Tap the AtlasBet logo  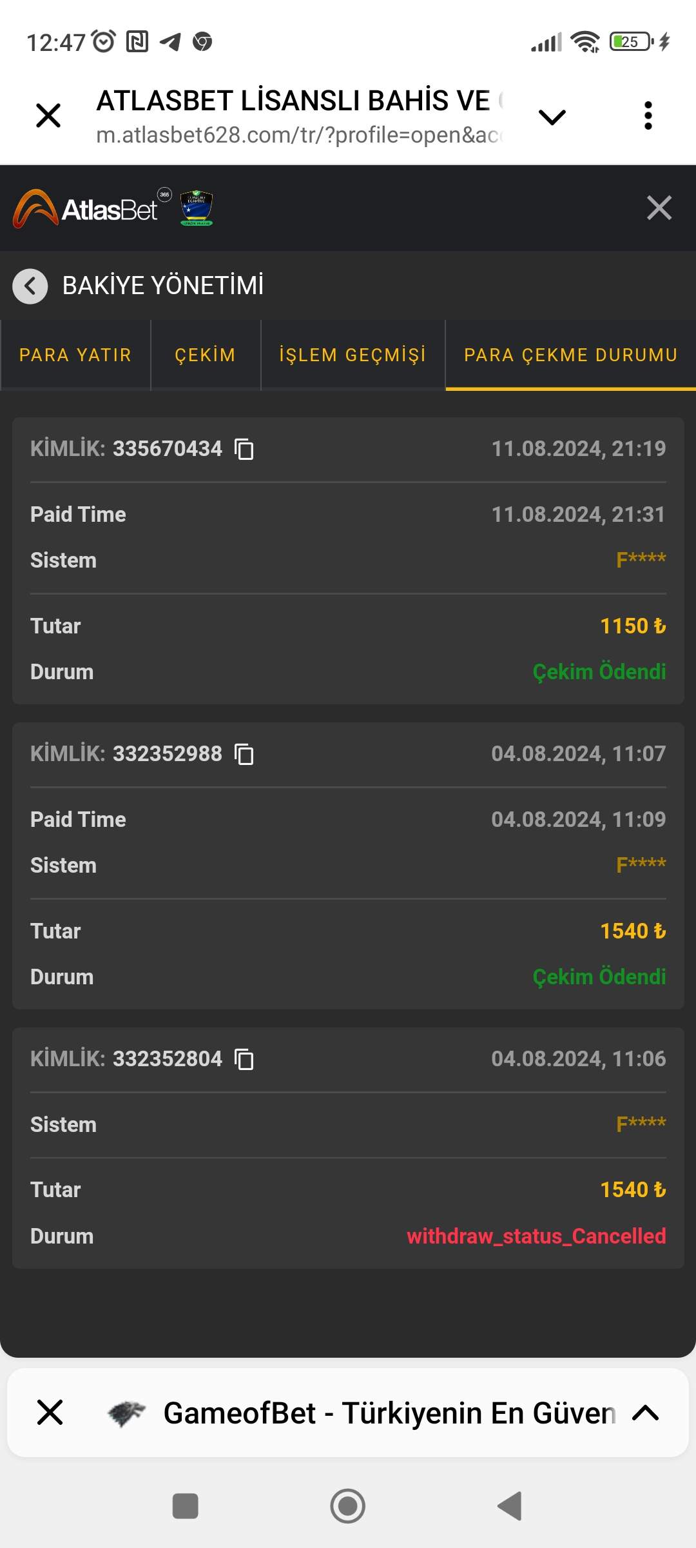tap(87, 209)
